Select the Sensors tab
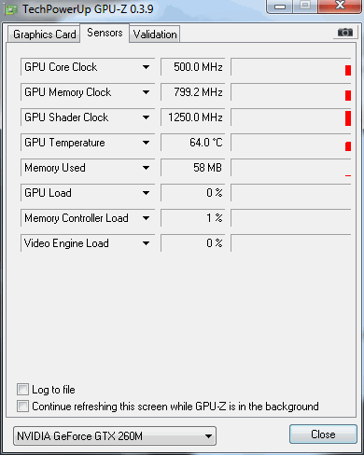This screenshot has width=364, height=455. click(105, 33)
